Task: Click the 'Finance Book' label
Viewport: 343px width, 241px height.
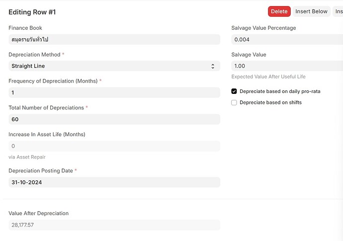Action: coord(25,28)
